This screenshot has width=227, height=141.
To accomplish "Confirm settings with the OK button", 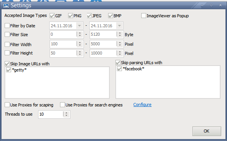I will (x=207, y=131).
